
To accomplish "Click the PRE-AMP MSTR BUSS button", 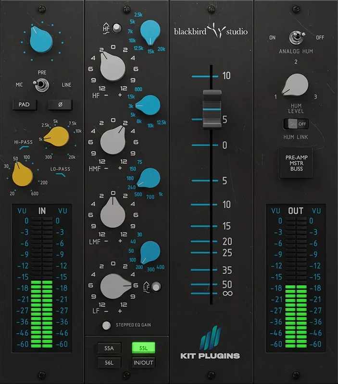I will point(296,163).
